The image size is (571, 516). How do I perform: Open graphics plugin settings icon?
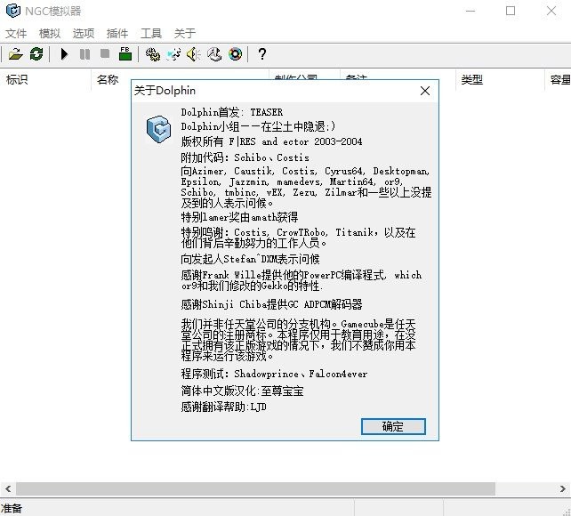tap(173, 54)
